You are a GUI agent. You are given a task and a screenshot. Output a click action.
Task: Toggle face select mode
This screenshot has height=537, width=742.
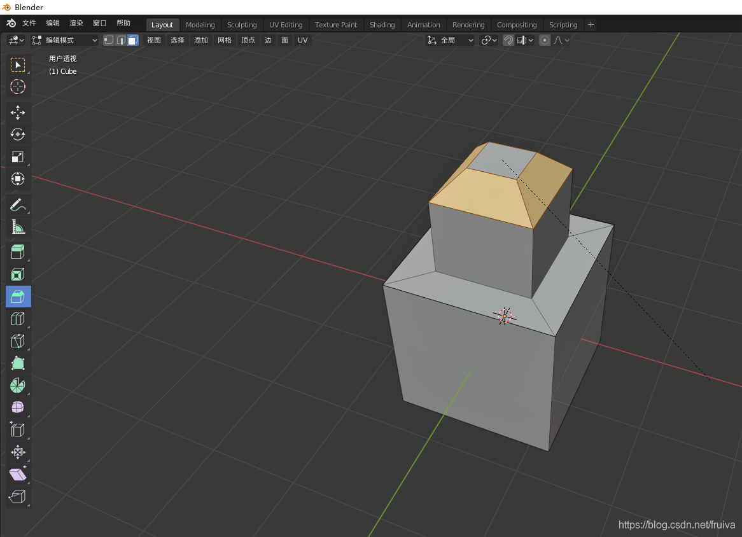point(133,40)
